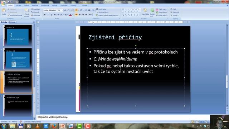
Task: Select the text box shape in the gallery
Action: [123, 9]
